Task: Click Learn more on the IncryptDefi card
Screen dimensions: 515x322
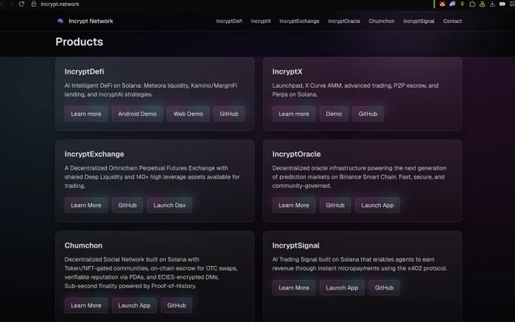Action: (x=86, y=114)
